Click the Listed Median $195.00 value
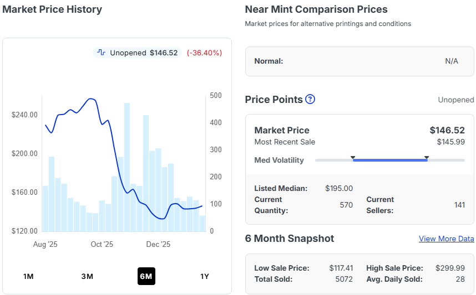This screenshot has width=476, height=295. tap(339, 188)
